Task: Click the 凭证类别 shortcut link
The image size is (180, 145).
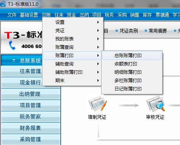Action: 128,31
